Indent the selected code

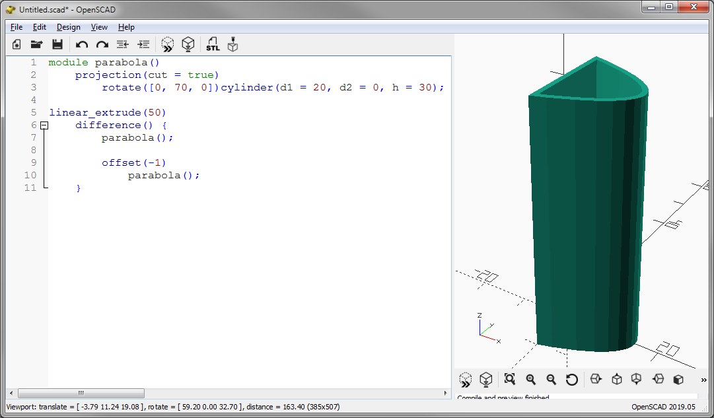coord(143,44)
